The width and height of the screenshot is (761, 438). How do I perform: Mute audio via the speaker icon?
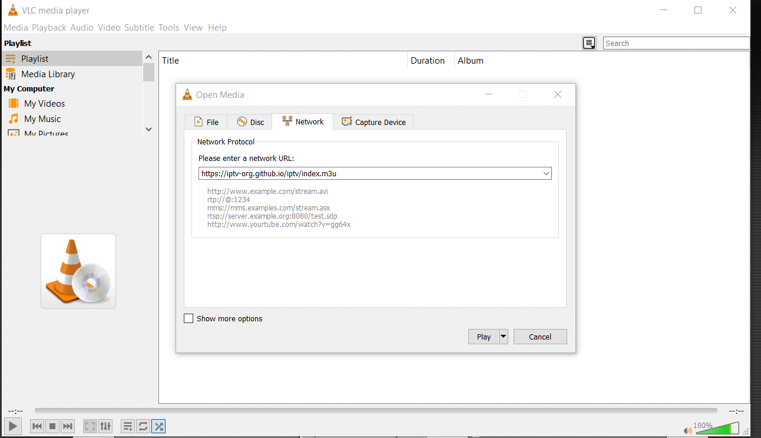pyautogui.click(x=687, y=430)
